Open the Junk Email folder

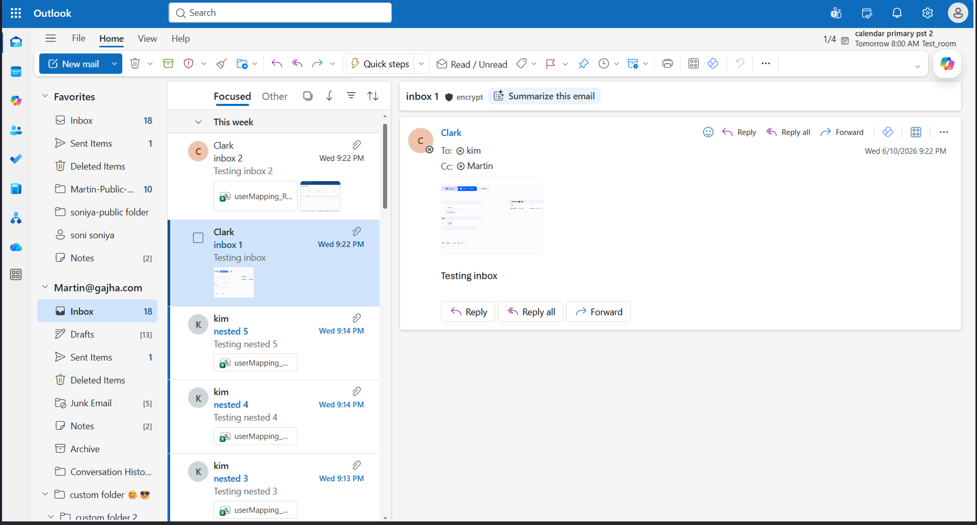click(x=97, y=403)
